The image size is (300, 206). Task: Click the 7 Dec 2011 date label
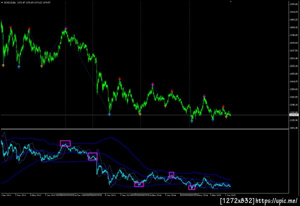click(20, 195)
